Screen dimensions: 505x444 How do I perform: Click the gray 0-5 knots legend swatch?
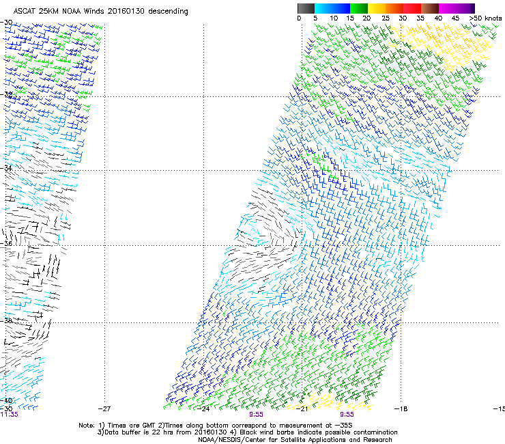point(306,8)
